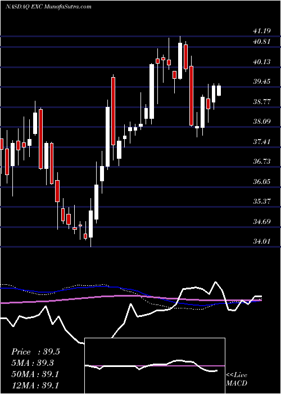Click the 50MA : 39.1 readout
The height and width of the screenshot is (394, 281).
coord(35,374)
